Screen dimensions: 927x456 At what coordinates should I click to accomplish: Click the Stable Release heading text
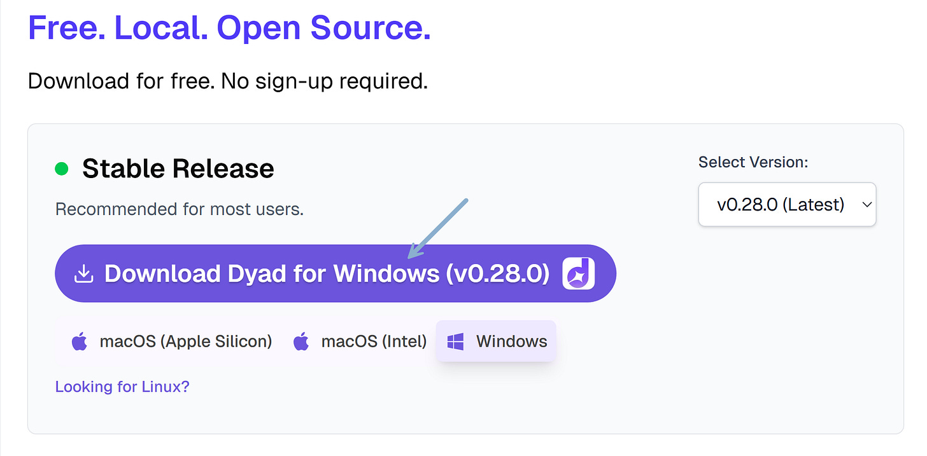coord(177,168)
